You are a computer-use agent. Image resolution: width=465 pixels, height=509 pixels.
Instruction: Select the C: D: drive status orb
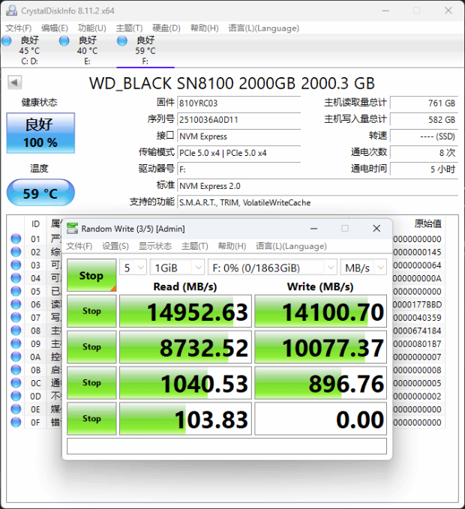click(7, 41)
